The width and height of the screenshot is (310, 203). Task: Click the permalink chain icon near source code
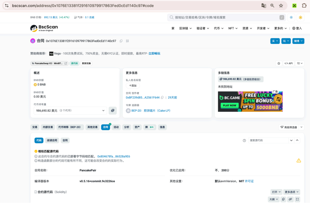click(x=290, y=199)
